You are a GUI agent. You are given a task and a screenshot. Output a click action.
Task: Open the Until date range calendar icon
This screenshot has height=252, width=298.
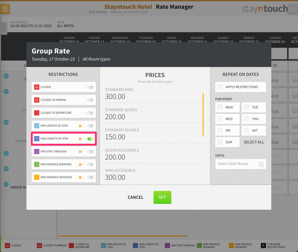click(261, 164)
